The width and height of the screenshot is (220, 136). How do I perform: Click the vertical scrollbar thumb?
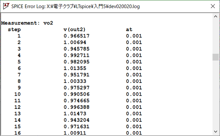point(216,57)
